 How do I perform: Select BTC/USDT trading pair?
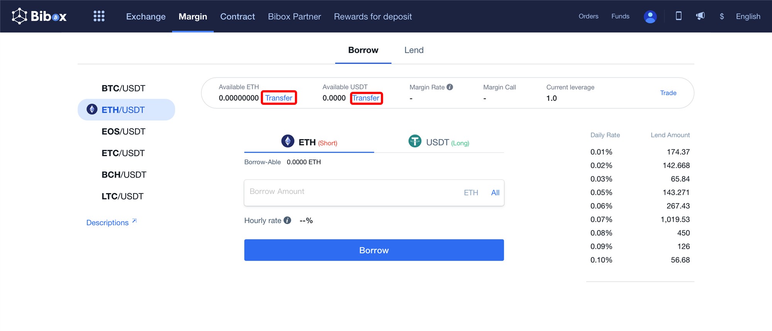[123, 88]
